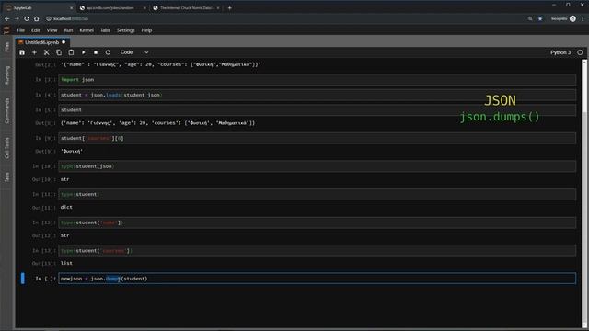The width and height of the screenshot is (589, 331).
Task: Copy the selected cell from the notebook toolbar
Action: 59,52
